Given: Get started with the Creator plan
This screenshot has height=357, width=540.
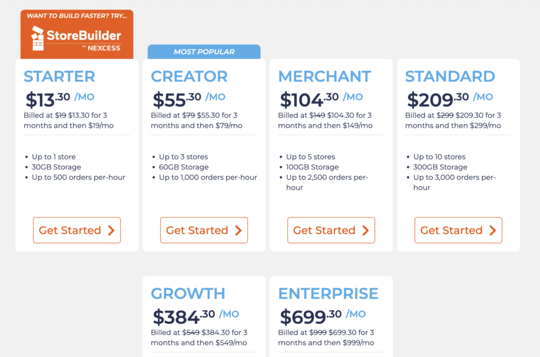Looking at the screenshot, I should tap(204, 230).
